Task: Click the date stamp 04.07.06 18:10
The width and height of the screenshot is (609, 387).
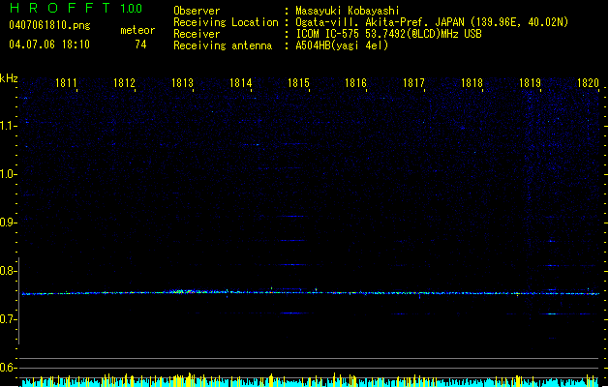Action: 49,45
